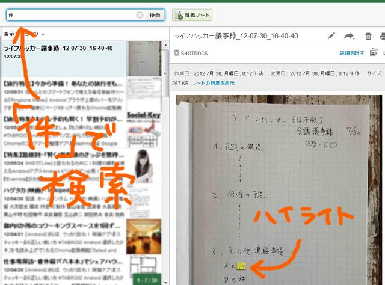Clear the search field with the X icon
Screen dimensions: 385x285
(x=140, y=15)
